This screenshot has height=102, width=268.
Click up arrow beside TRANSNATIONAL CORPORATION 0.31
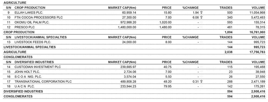point(201,81)
